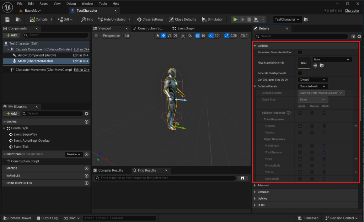Switch to Compiler Results tab
This screenshot has height=222, width=364.
[x=108, y=170]
